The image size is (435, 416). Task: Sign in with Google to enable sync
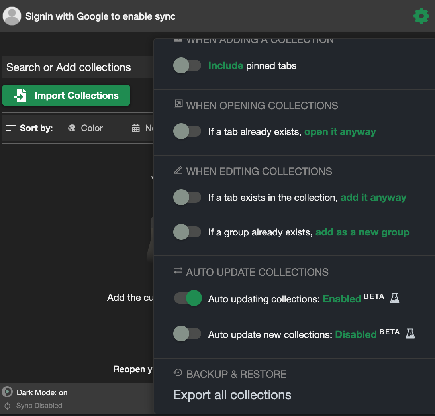(100, 16)
